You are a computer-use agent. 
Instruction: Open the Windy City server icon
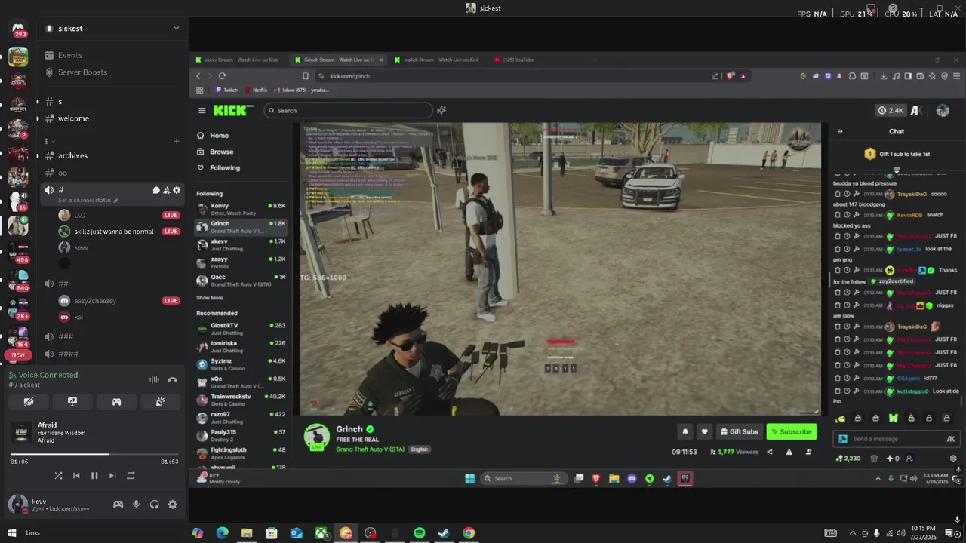coord(18,105)
